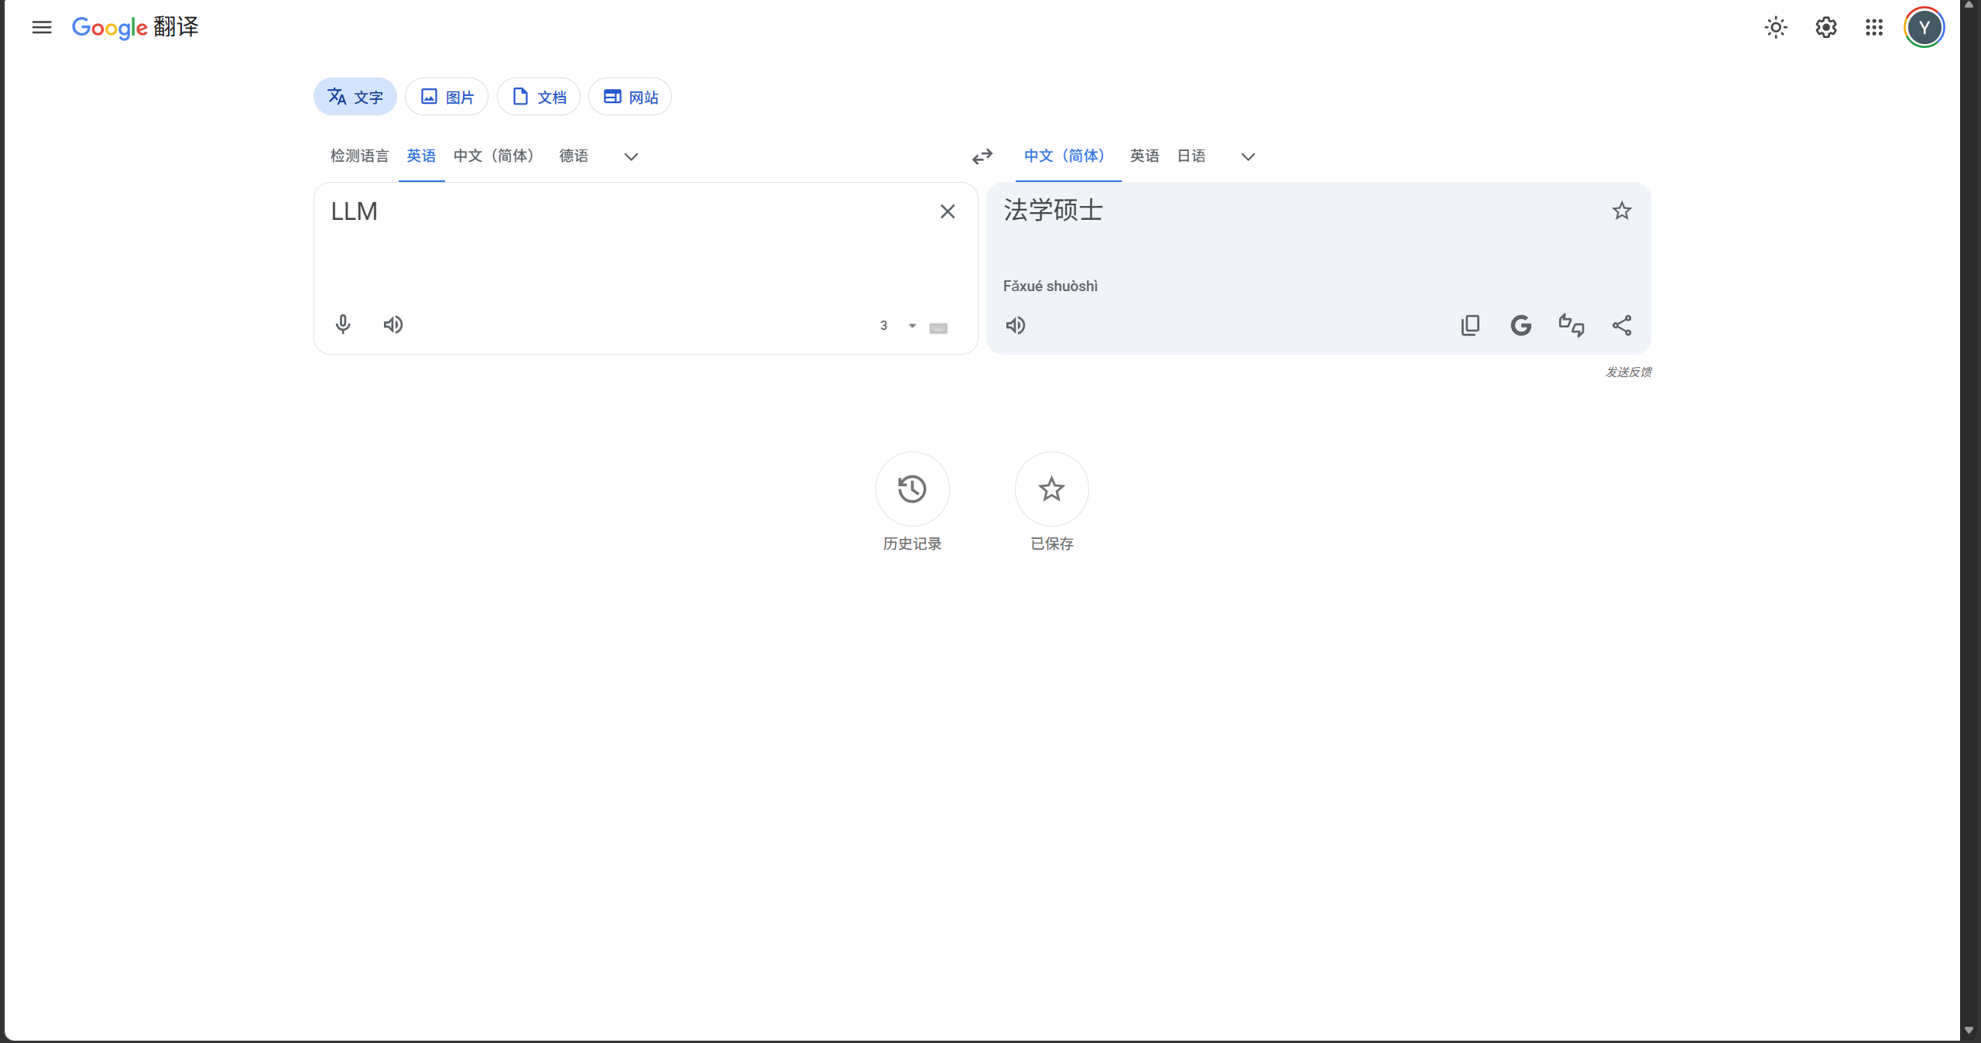Click the translated text 法学硕士
The height and width of the screenshot is (1043, 1981).
coord(1053,211)
